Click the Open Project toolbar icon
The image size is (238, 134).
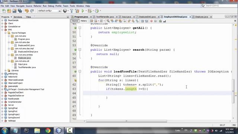click(15, 11)
